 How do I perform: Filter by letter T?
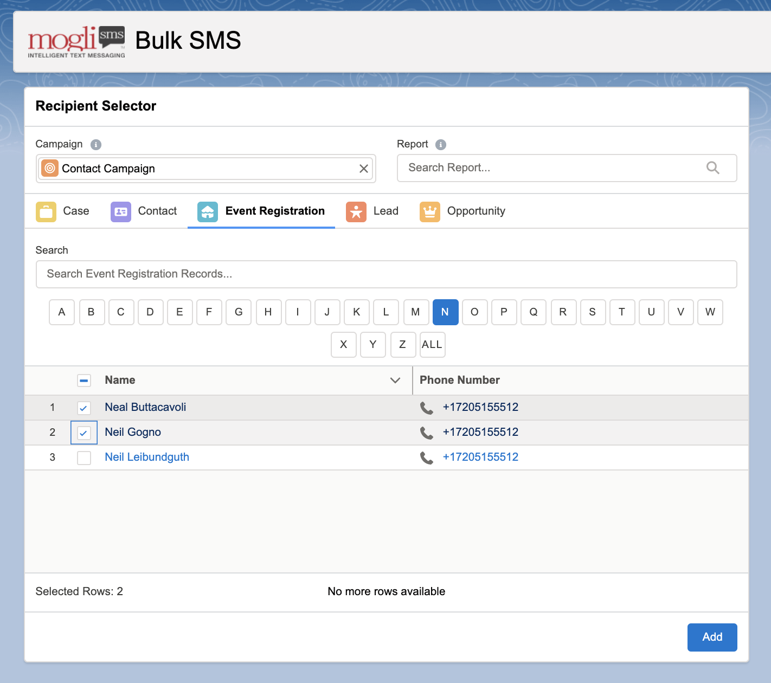(622, 312)
